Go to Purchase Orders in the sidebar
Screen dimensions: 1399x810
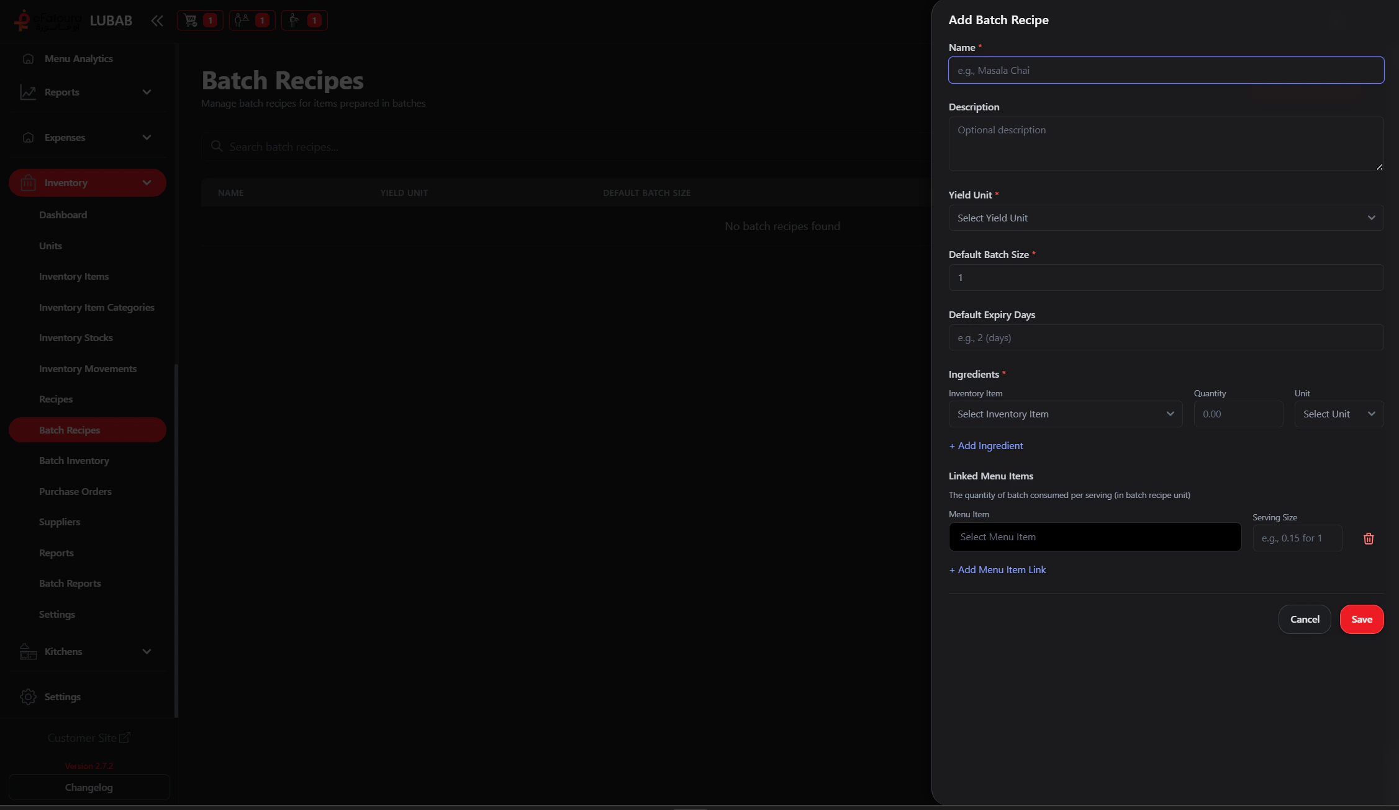75,492
